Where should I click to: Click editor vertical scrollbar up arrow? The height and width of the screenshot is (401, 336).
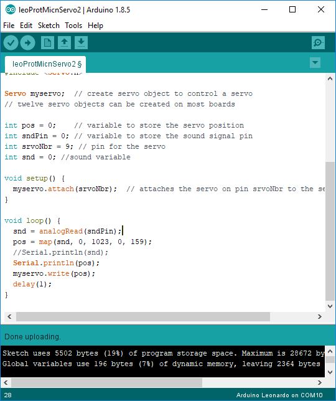point(330,78)
